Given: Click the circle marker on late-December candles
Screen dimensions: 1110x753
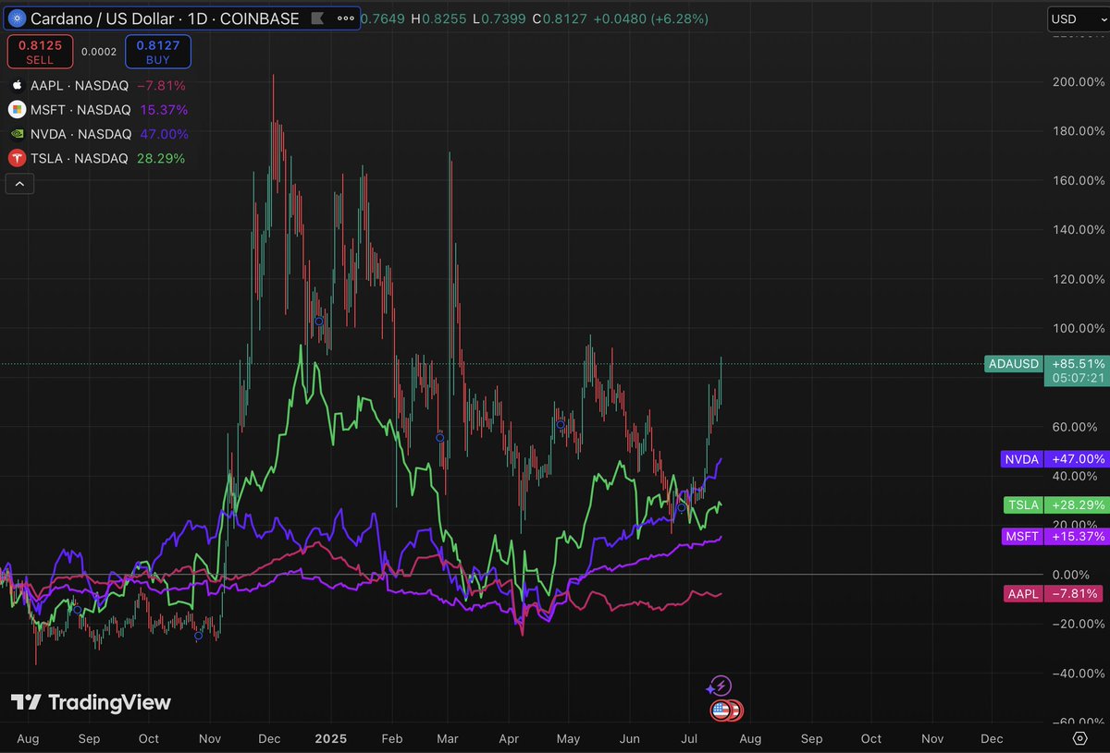Looking at the screenshot, I should pos(318,321).
